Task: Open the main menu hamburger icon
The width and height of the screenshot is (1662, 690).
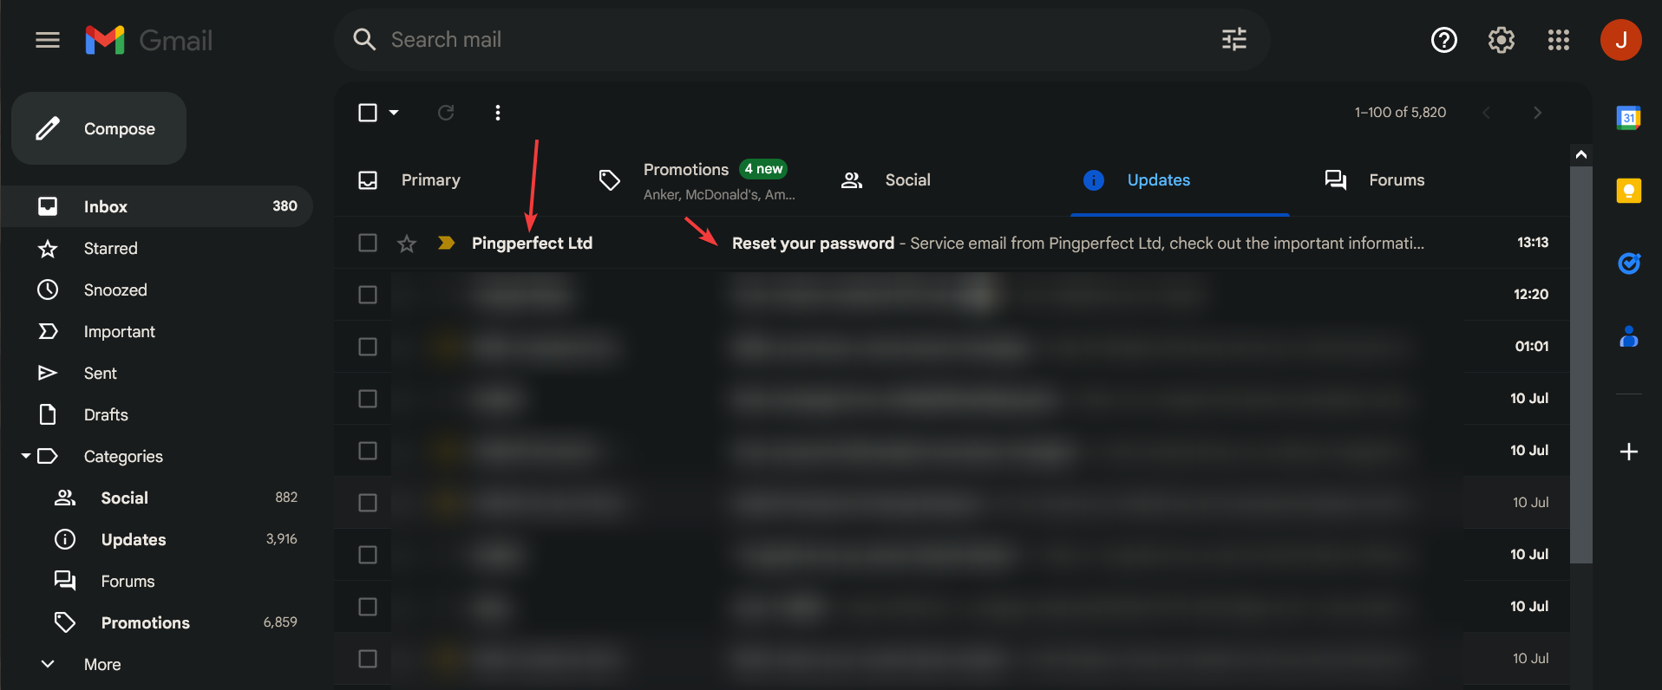Action: coord(48,40)
